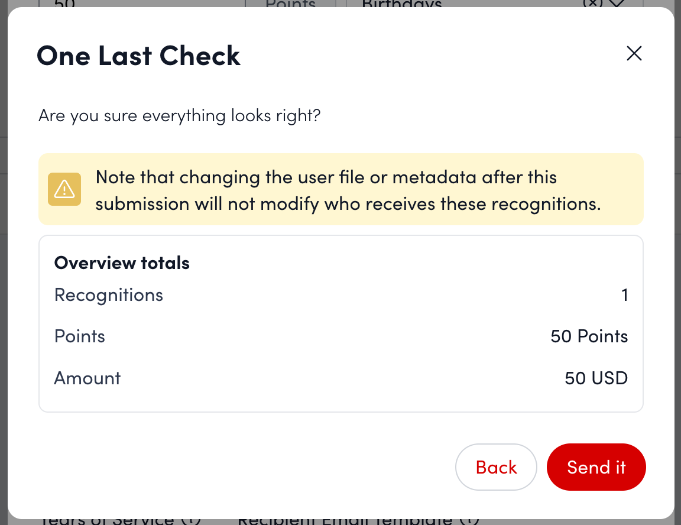Select the warning note about user file changes
The image size is (681, 525).
coord(348,190)
